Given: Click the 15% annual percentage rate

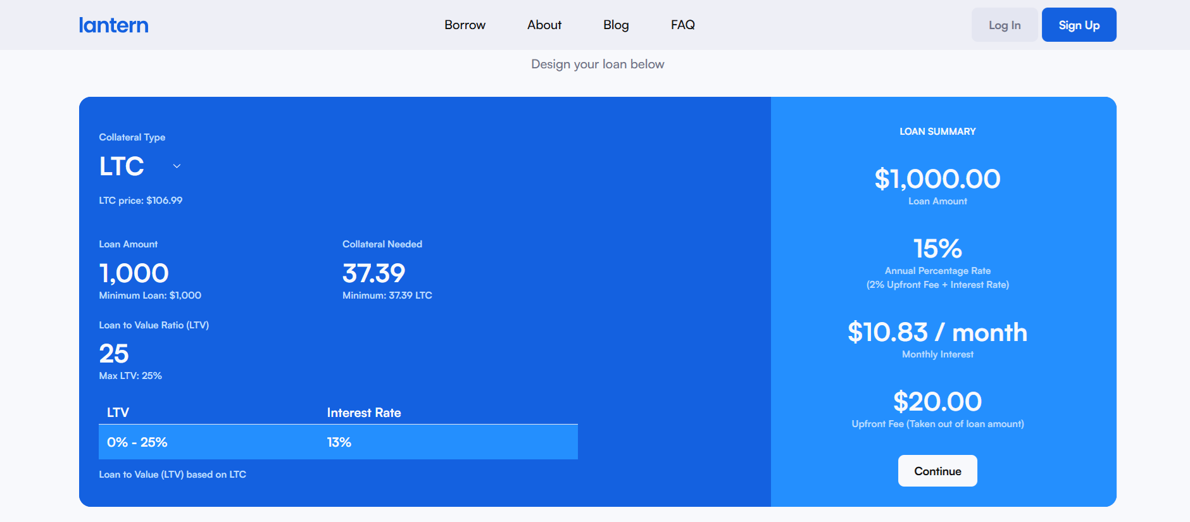Looking at the screenshot, I should pyautogui.click(x=937, y=249).
